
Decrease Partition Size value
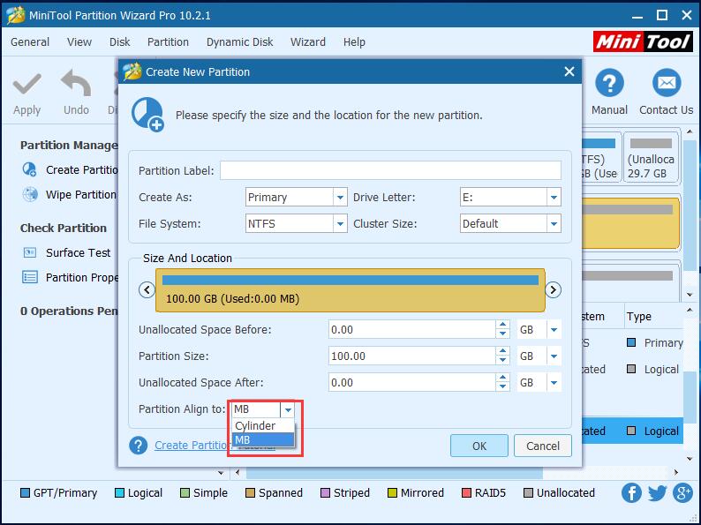502,361
